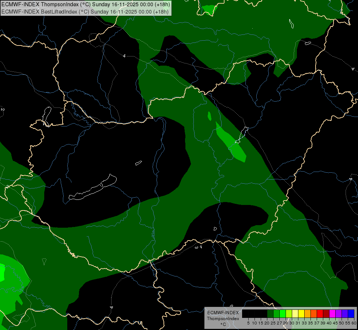Select the orange 33-35 legend swatch
The width and height of the screenshot is (358, 330).
pos(308,313)
